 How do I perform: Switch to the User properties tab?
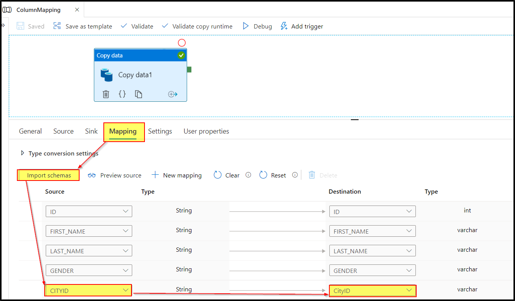coord(206,131)
